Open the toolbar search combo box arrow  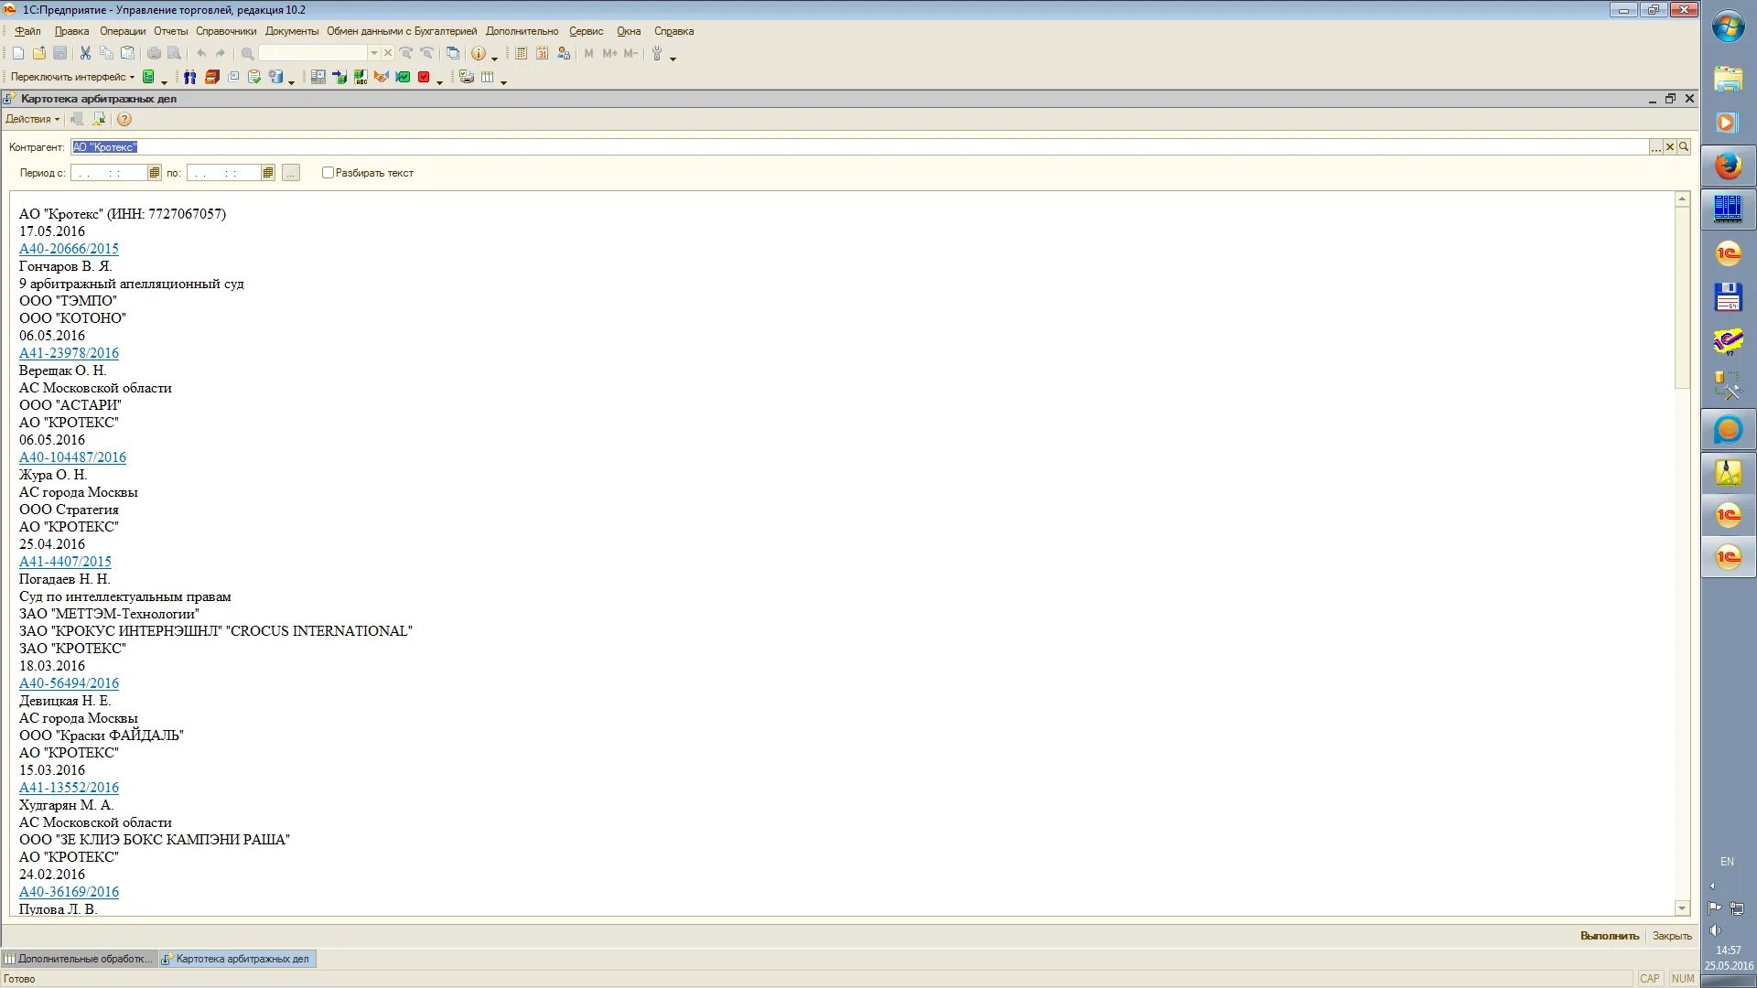373,53
